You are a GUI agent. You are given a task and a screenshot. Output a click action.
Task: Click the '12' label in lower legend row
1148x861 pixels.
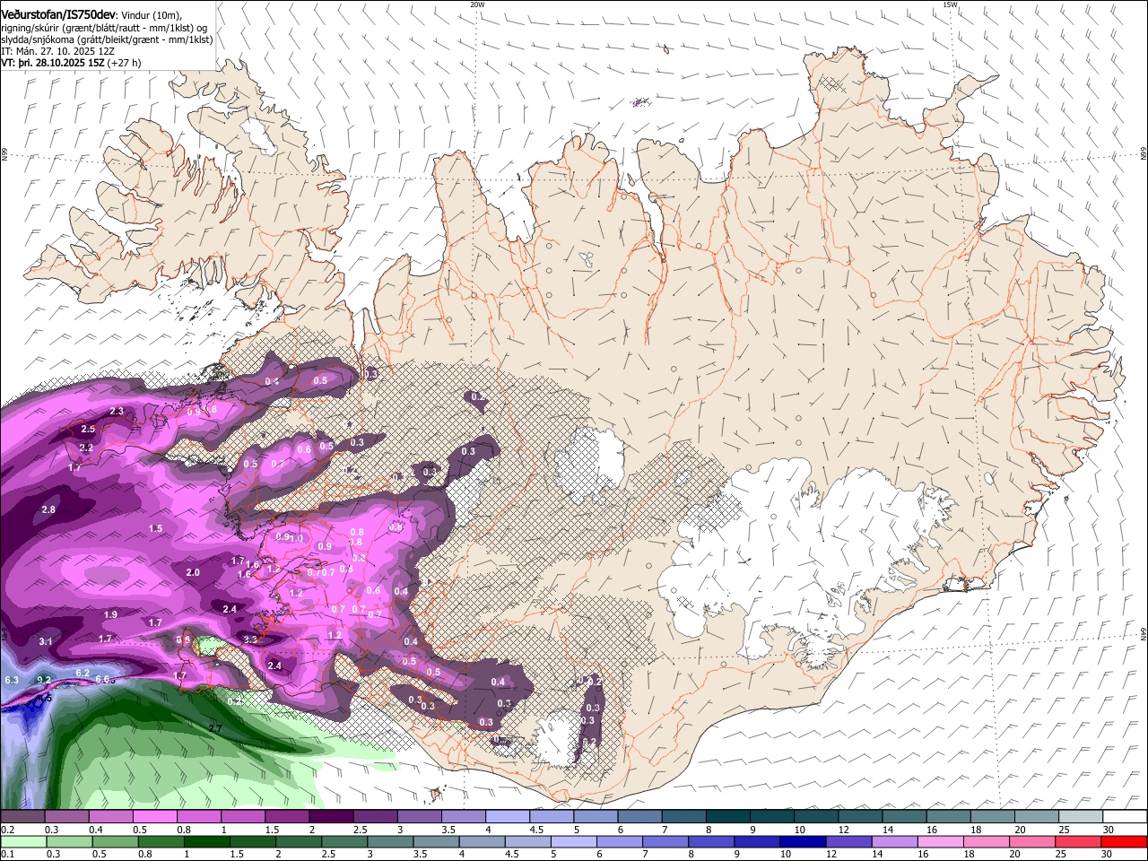point(831,854)
